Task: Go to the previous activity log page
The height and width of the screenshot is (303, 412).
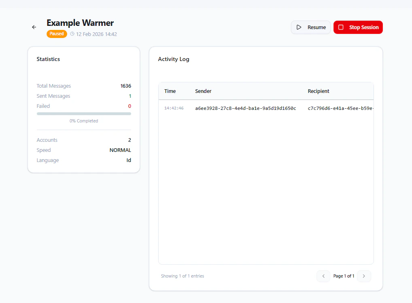Action: (x=323, y=276)
